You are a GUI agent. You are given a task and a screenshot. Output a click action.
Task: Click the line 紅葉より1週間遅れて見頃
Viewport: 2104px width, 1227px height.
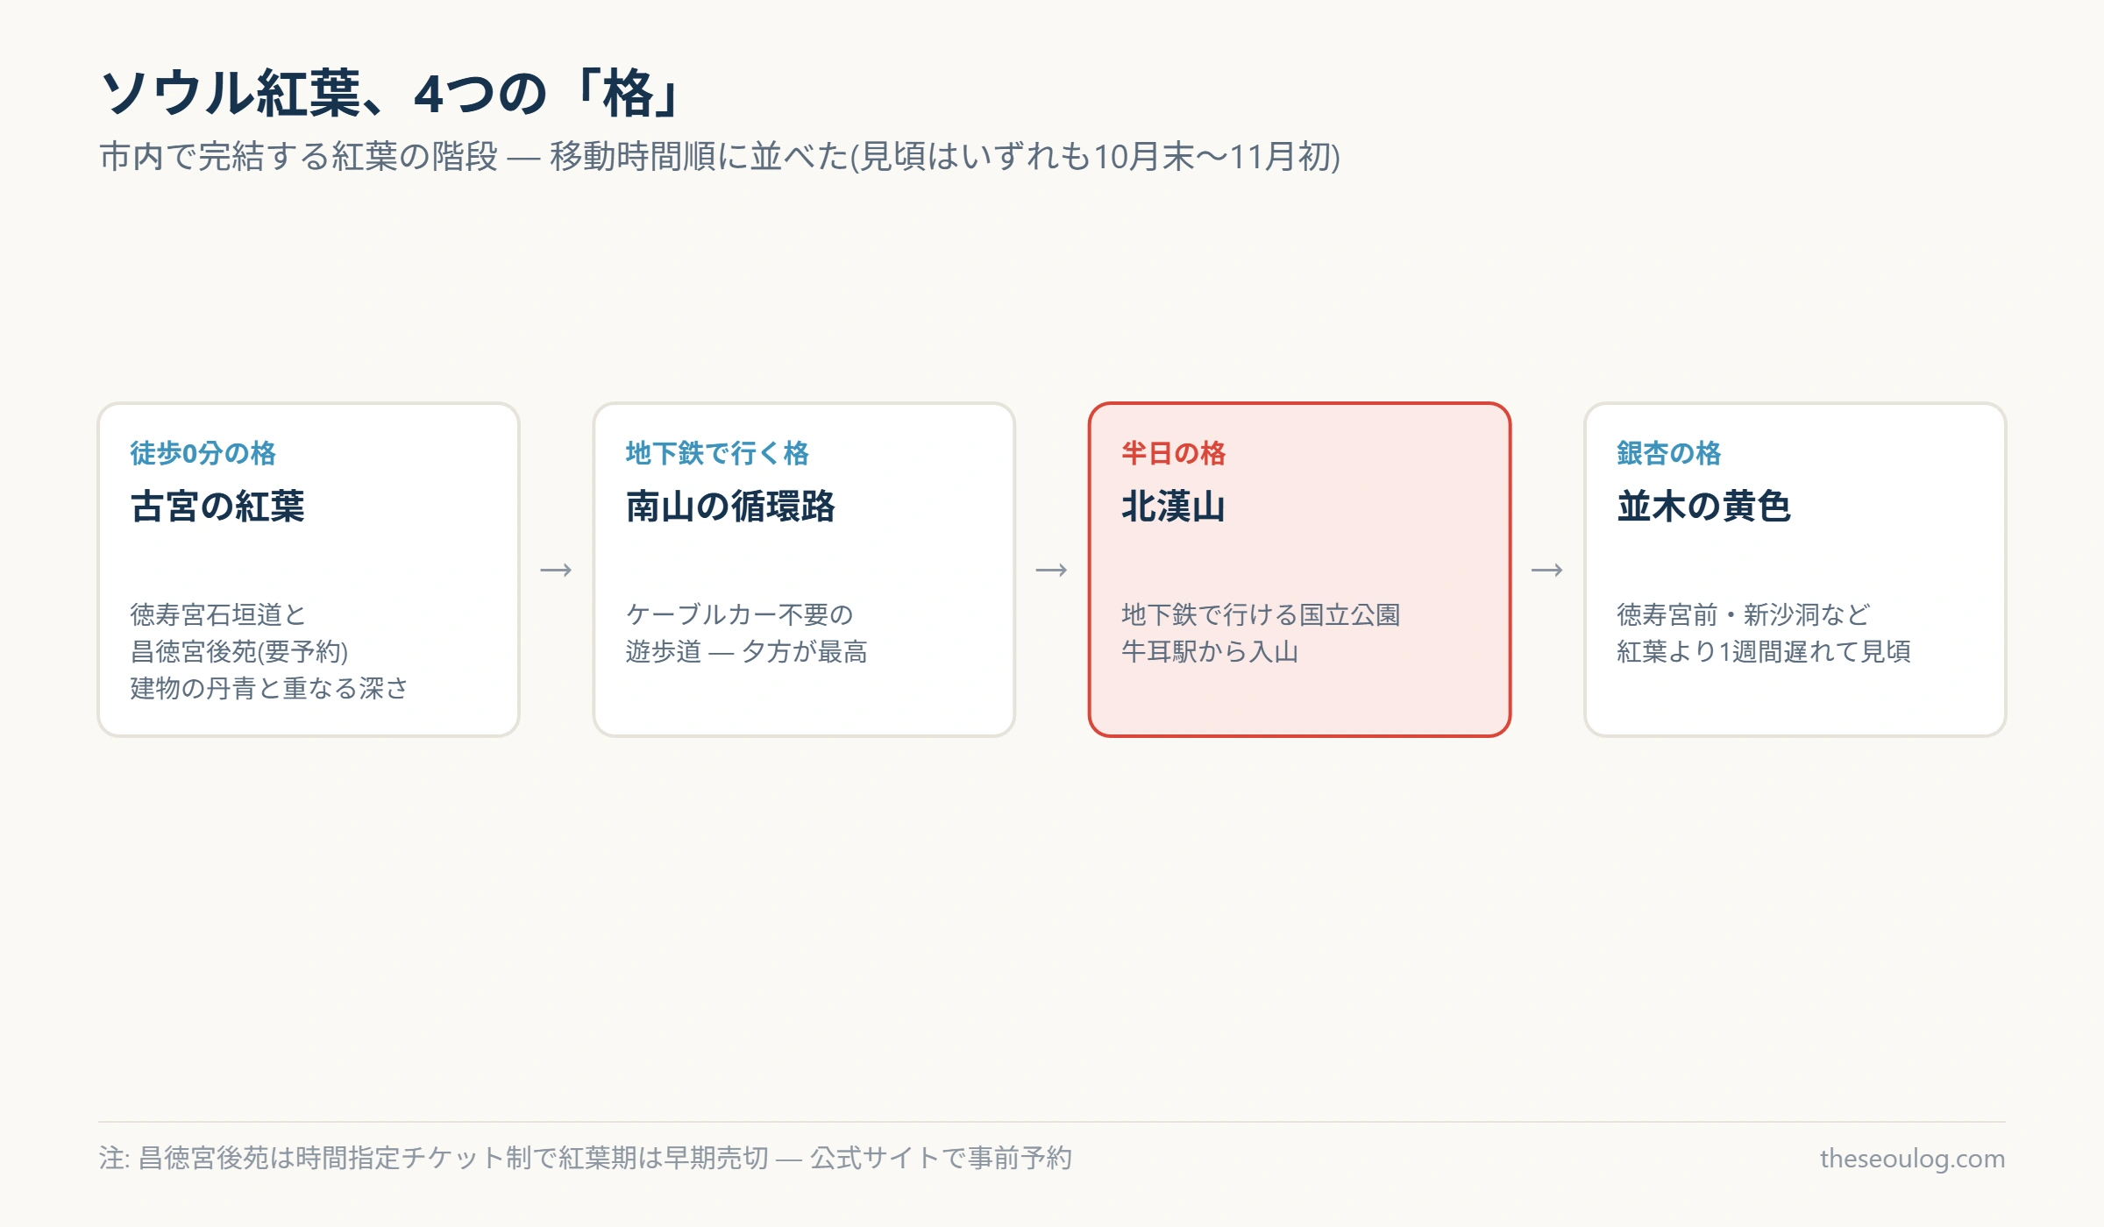[1764, 651]
